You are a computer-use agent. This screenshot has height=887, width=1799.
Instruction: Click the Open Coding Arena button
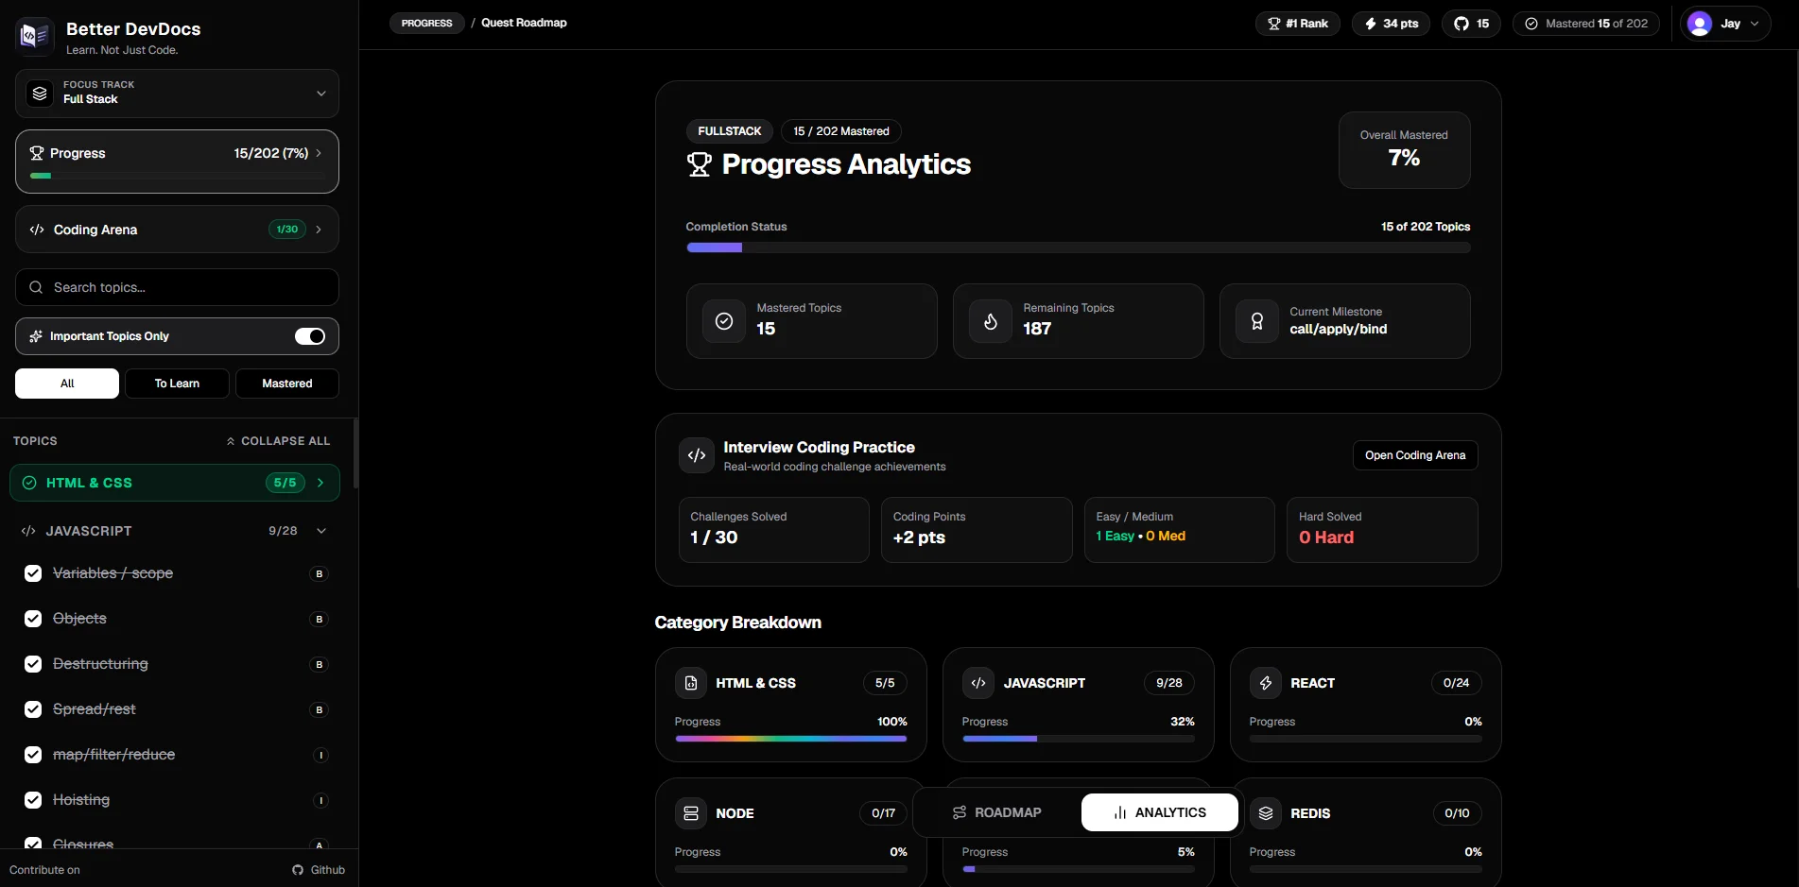tap(1415, 455)
